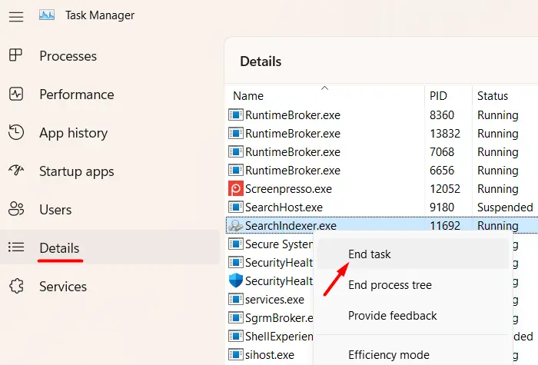Click the Suspended status of SearchHost.exe
Screen dimensions: 538x365
(x=505, y=207)
